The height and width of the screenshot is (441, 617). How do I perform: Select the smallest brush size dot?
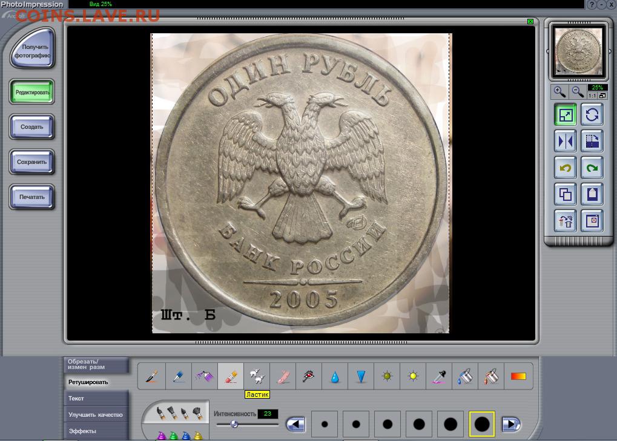pos(325,424)
